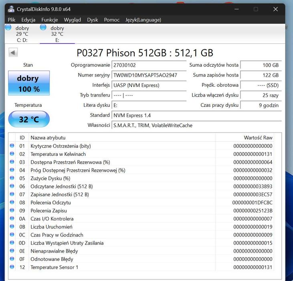Click status circle icon for E: disk
This screenshot has height=281, width=293.
click(43, 27)
